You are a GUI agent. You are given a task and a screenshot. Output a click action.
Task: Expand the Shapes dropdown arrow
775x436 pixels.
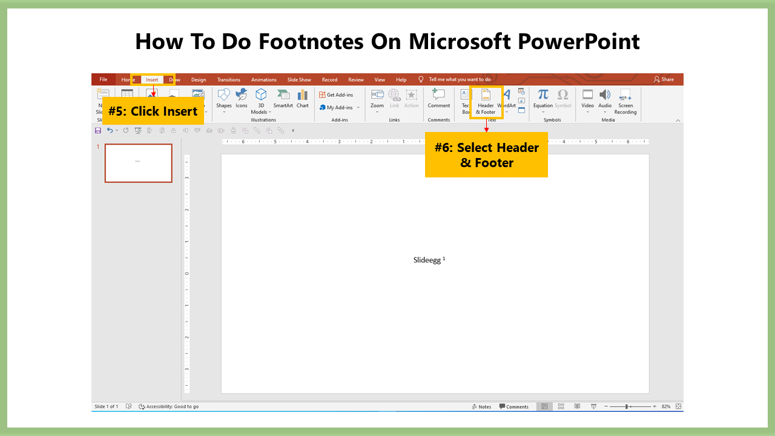(x=224, y=112)
